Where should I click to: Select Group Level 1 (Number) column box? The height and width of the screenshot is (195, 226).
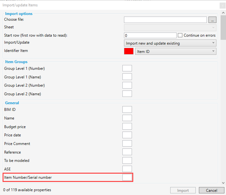pyautogui.click(x=127, y=68)
